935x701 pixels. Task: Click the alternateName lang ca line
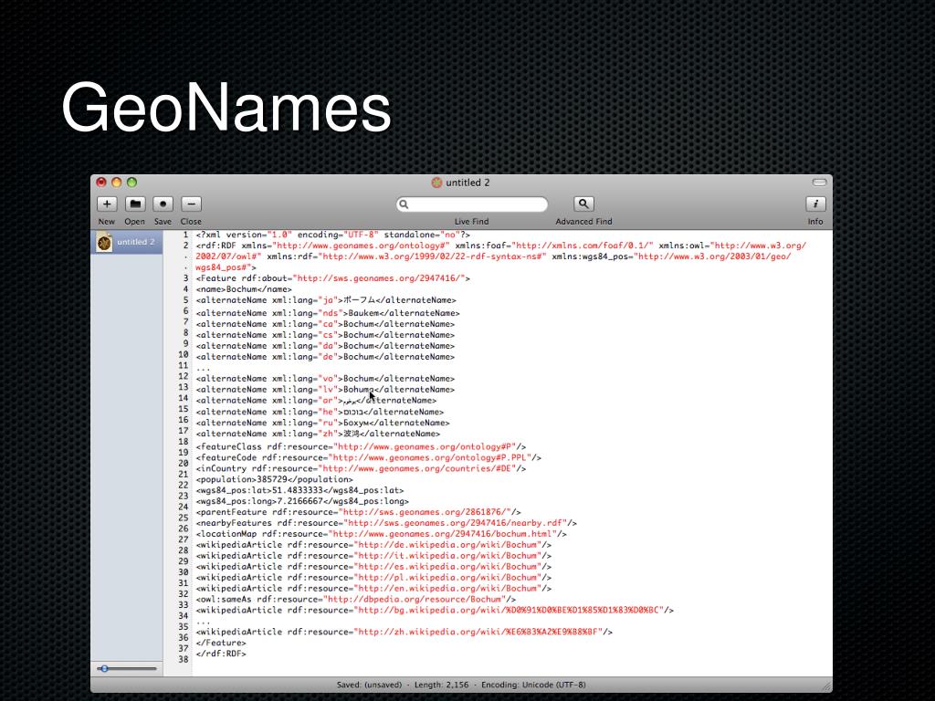click(325, 324)
